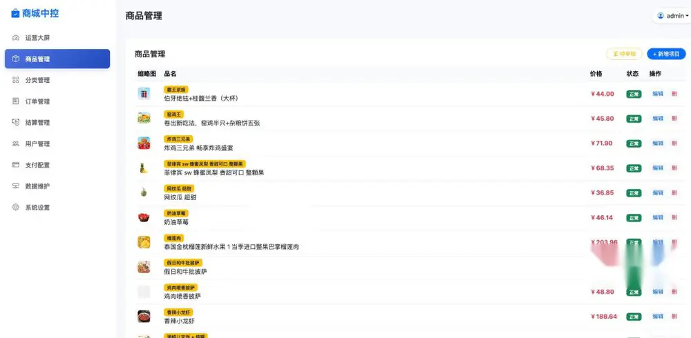This screenshot has width=691, height=338.
Task: Open the 运营大屏 dashboard icon in sidebar
Action: (16, 38)
